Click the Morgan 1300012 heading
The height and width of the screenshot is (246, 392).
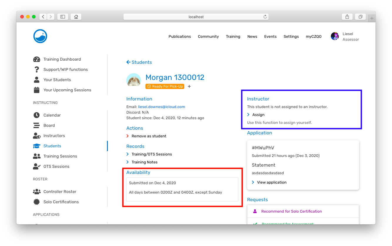(175, 78)
